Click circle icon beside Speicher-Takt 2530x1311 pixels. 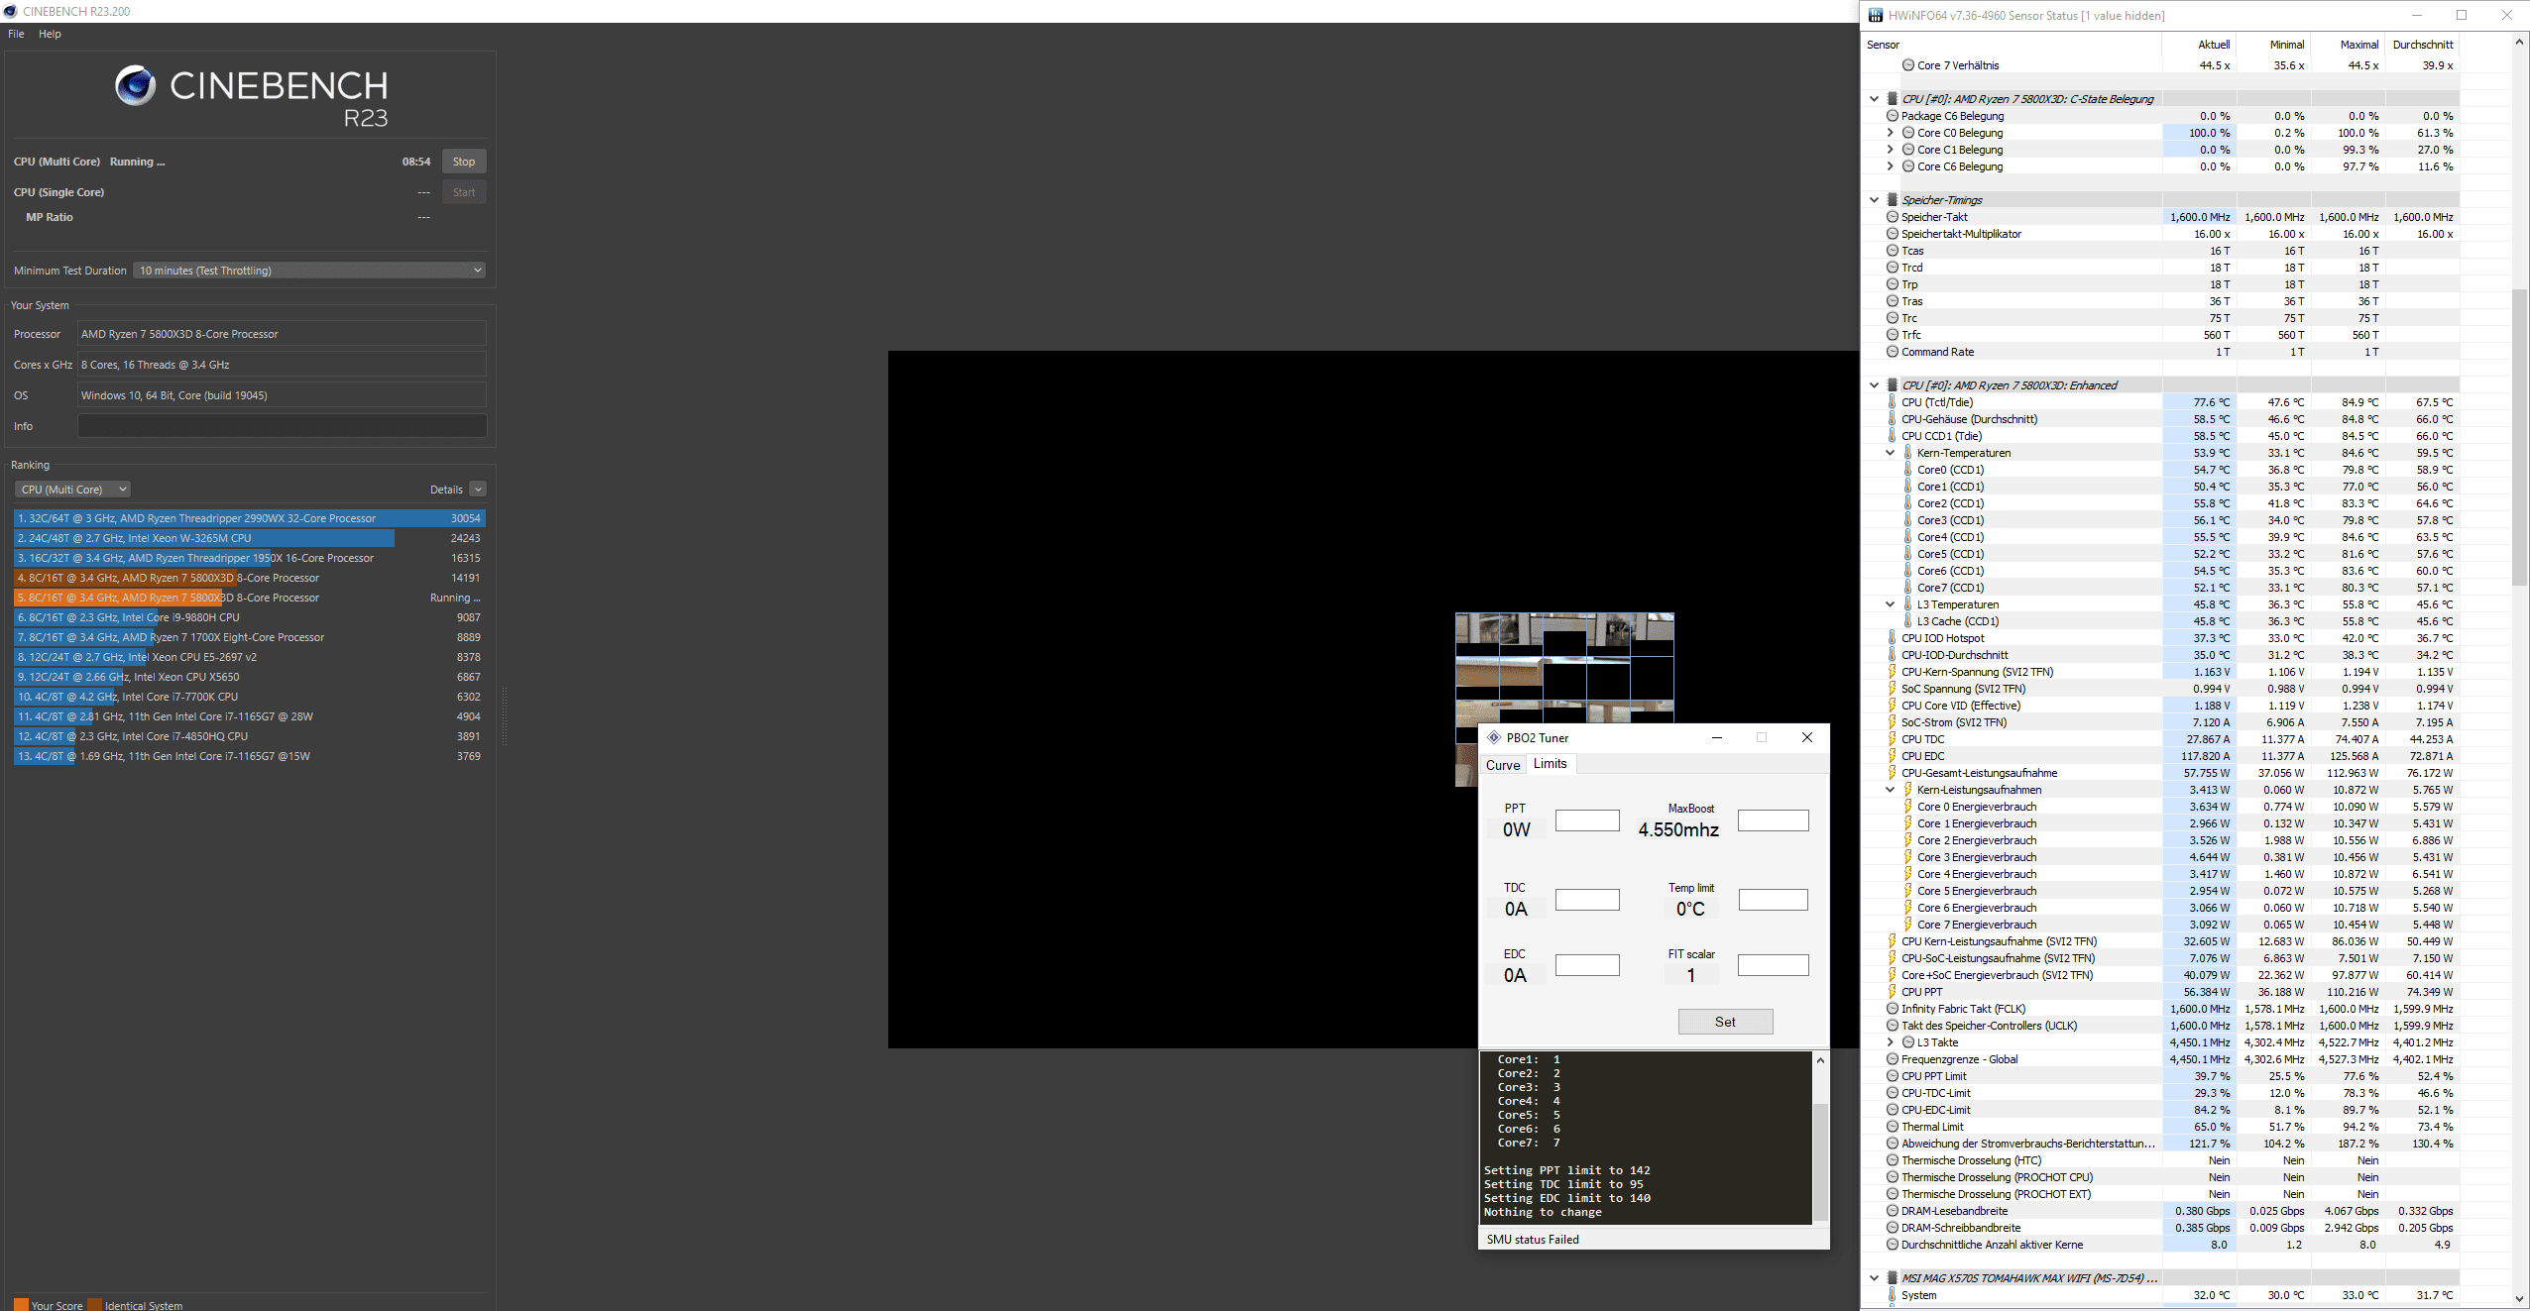click(x=1893, y=217)
